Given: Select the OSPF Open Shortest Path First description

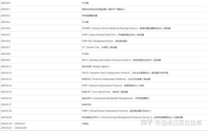Looking at the screenshot, I should click(x=113, y=35).
